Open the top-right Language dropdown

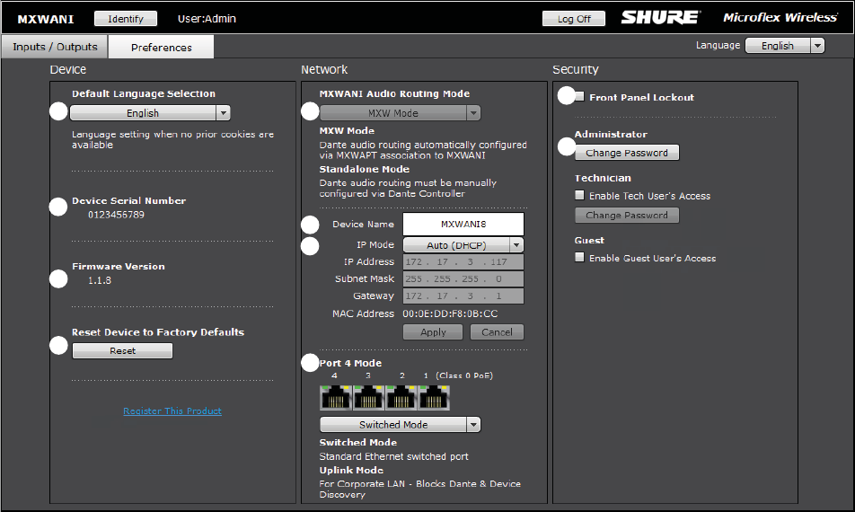pyautogui.click(x=784, y=46)
